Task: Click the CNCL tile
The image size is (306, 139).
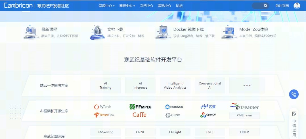Action: (210, 132)
